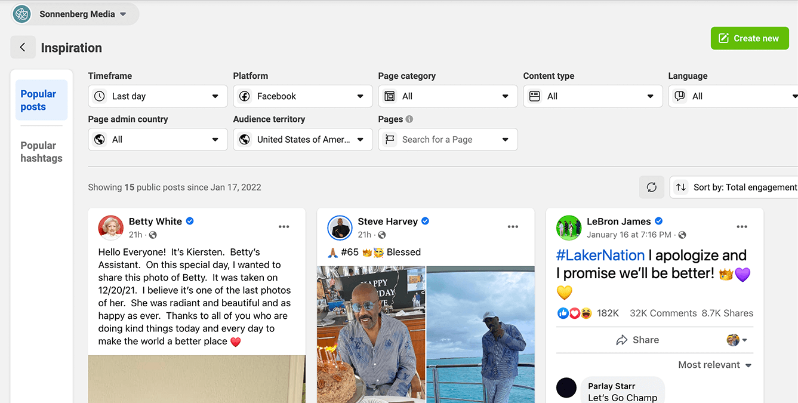Click the Page category filter icon
The image size is (798, 403).
(390, 96)
